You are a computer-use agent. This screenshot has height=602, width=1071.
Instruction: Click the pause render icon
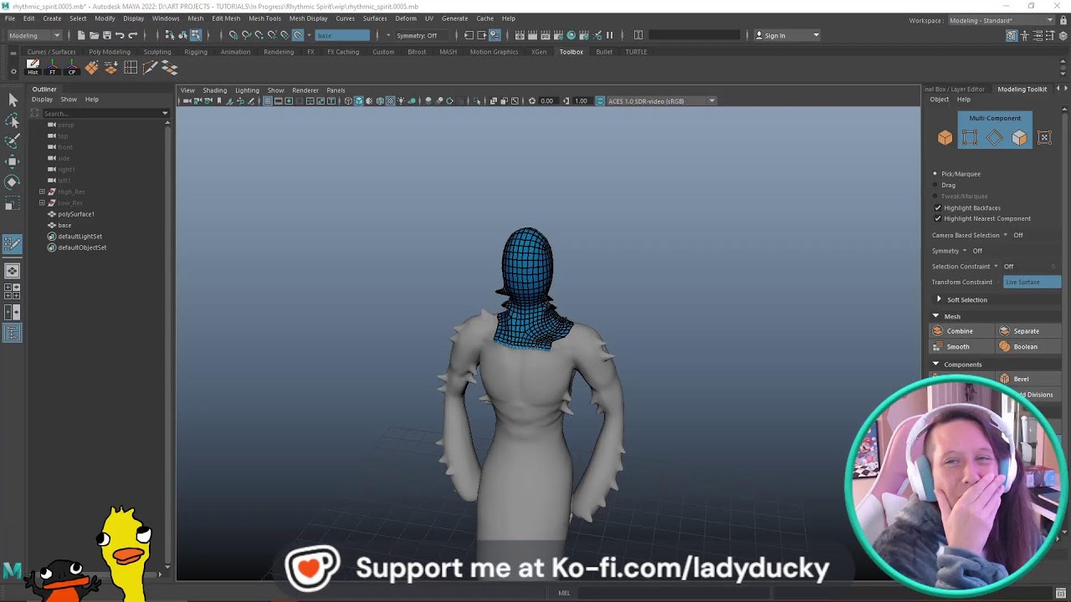click(609, 35)
